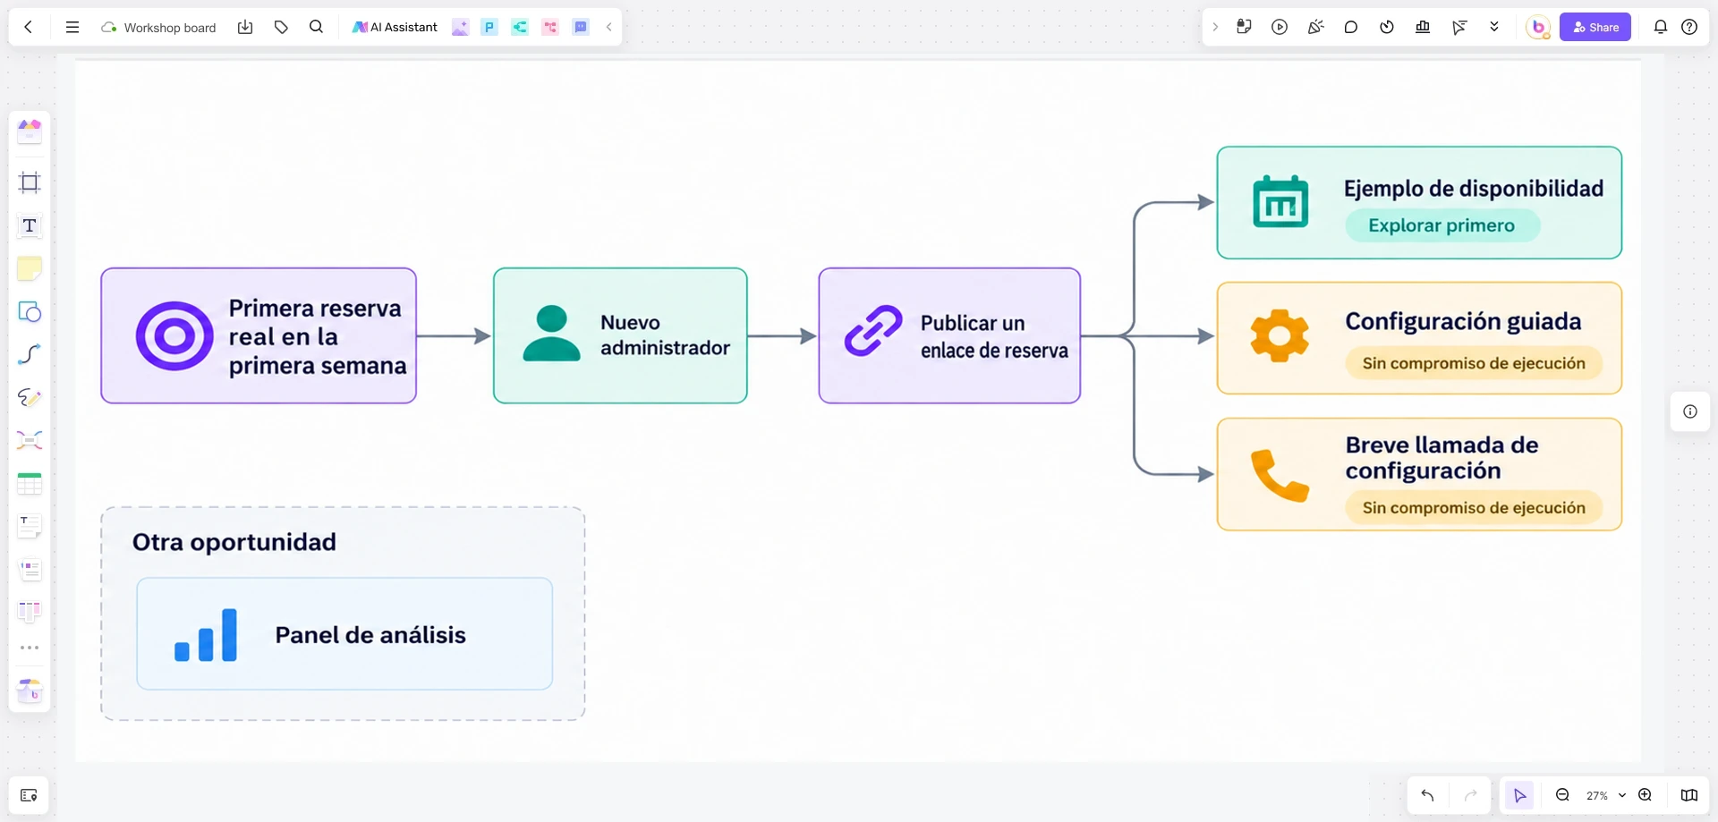Click the user avatar

point(1538,27)
